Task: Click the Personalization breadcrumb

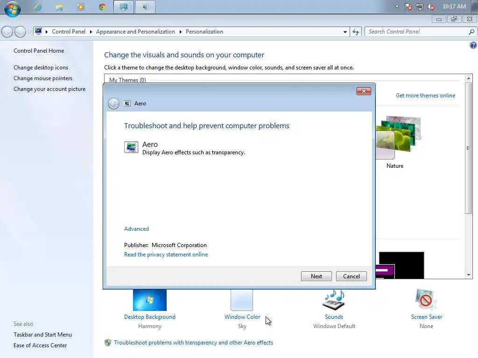Action: coord(204,32)
